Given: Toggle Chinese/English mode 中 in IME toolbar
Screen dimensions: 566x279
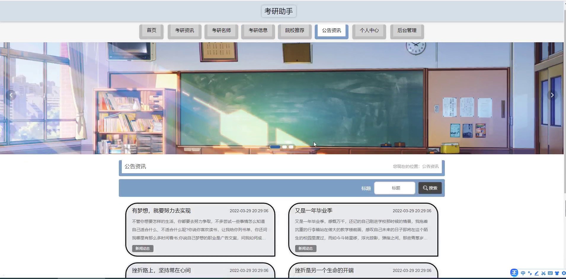Looking at the screenshot, I should pyautogui.click(x=523, y=273).
